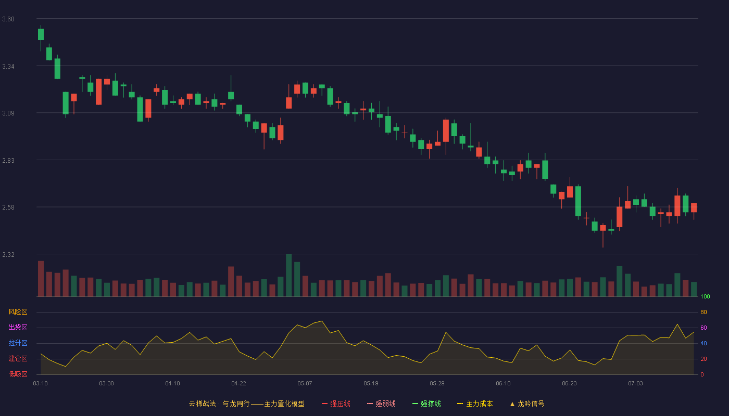Click the 03-30 date label
Viewport: 729px width, 416px height.
pyautogui.click(x=106, y=383)
